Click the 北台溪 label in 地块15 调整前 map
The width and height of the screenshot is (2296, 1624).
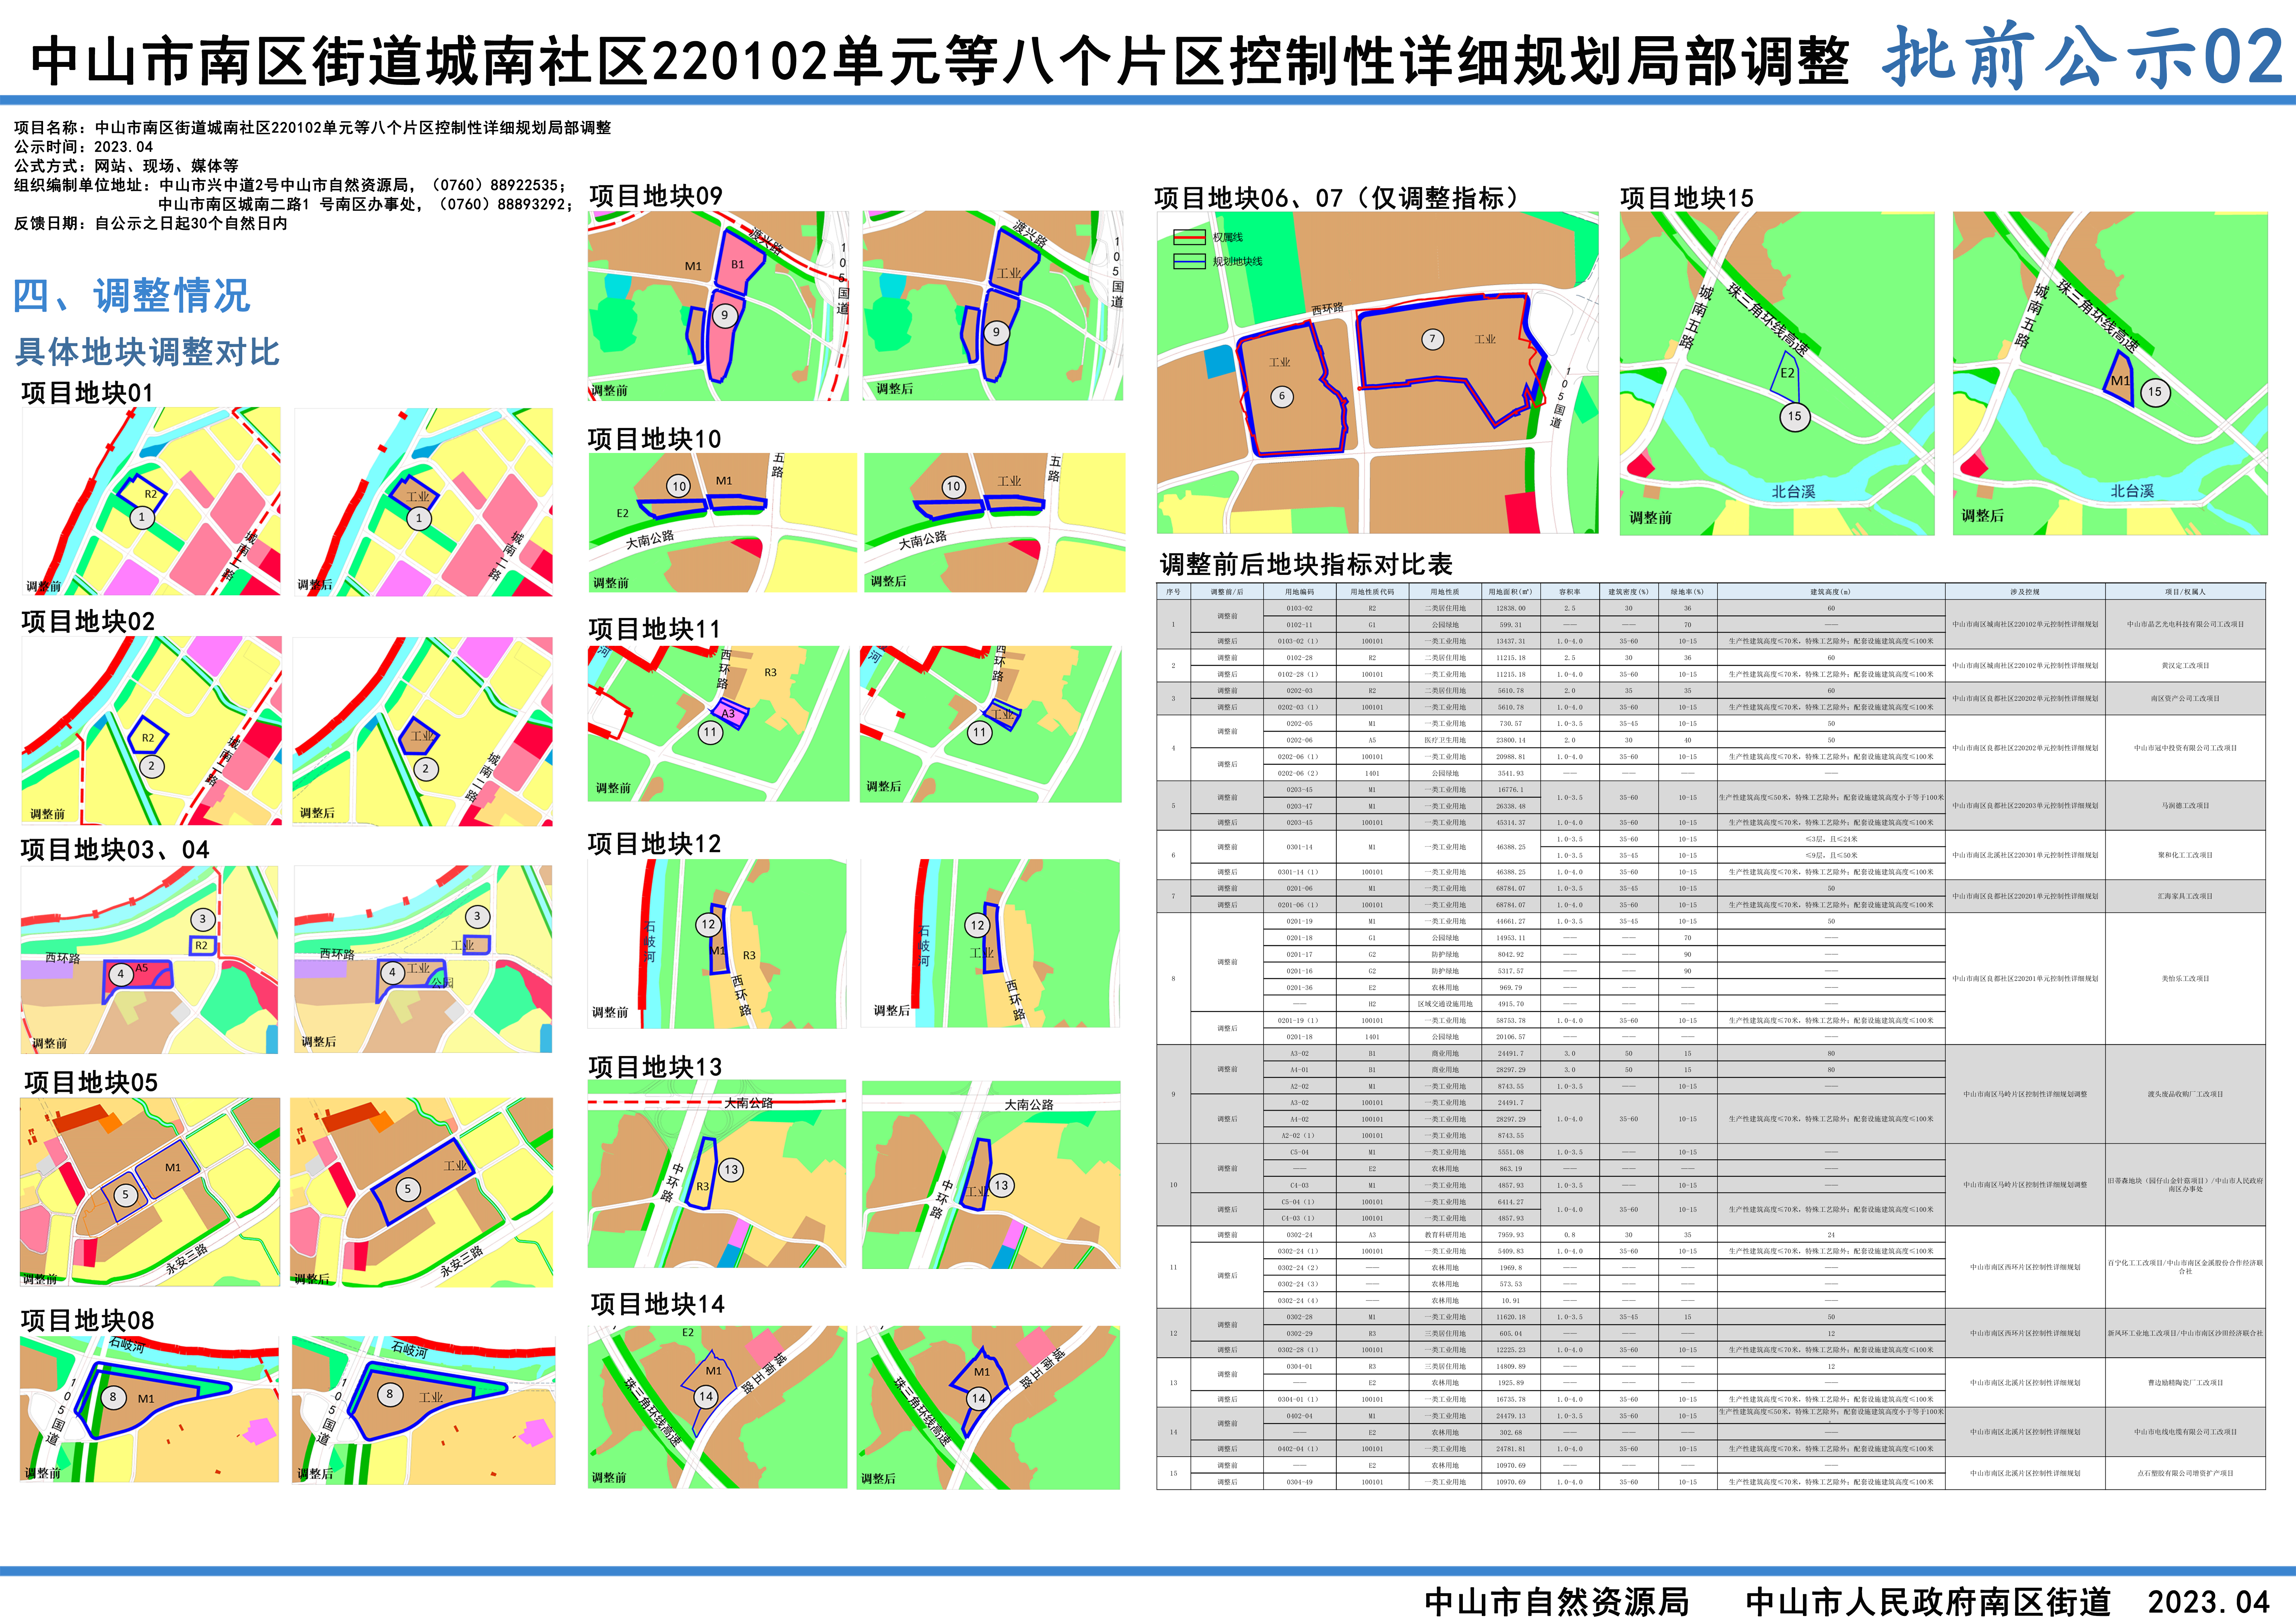(x=1793, y=492)
